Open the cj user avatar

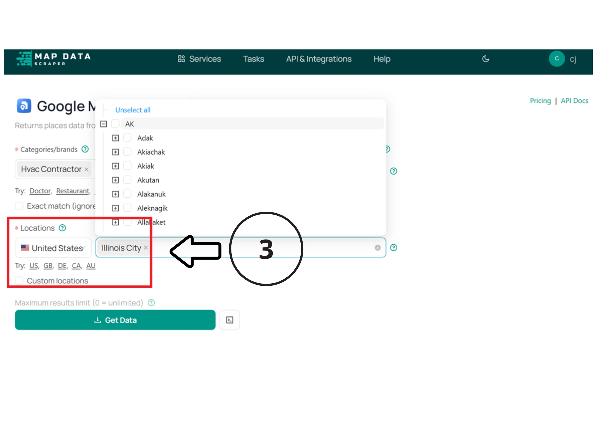[x=556, y=59]
